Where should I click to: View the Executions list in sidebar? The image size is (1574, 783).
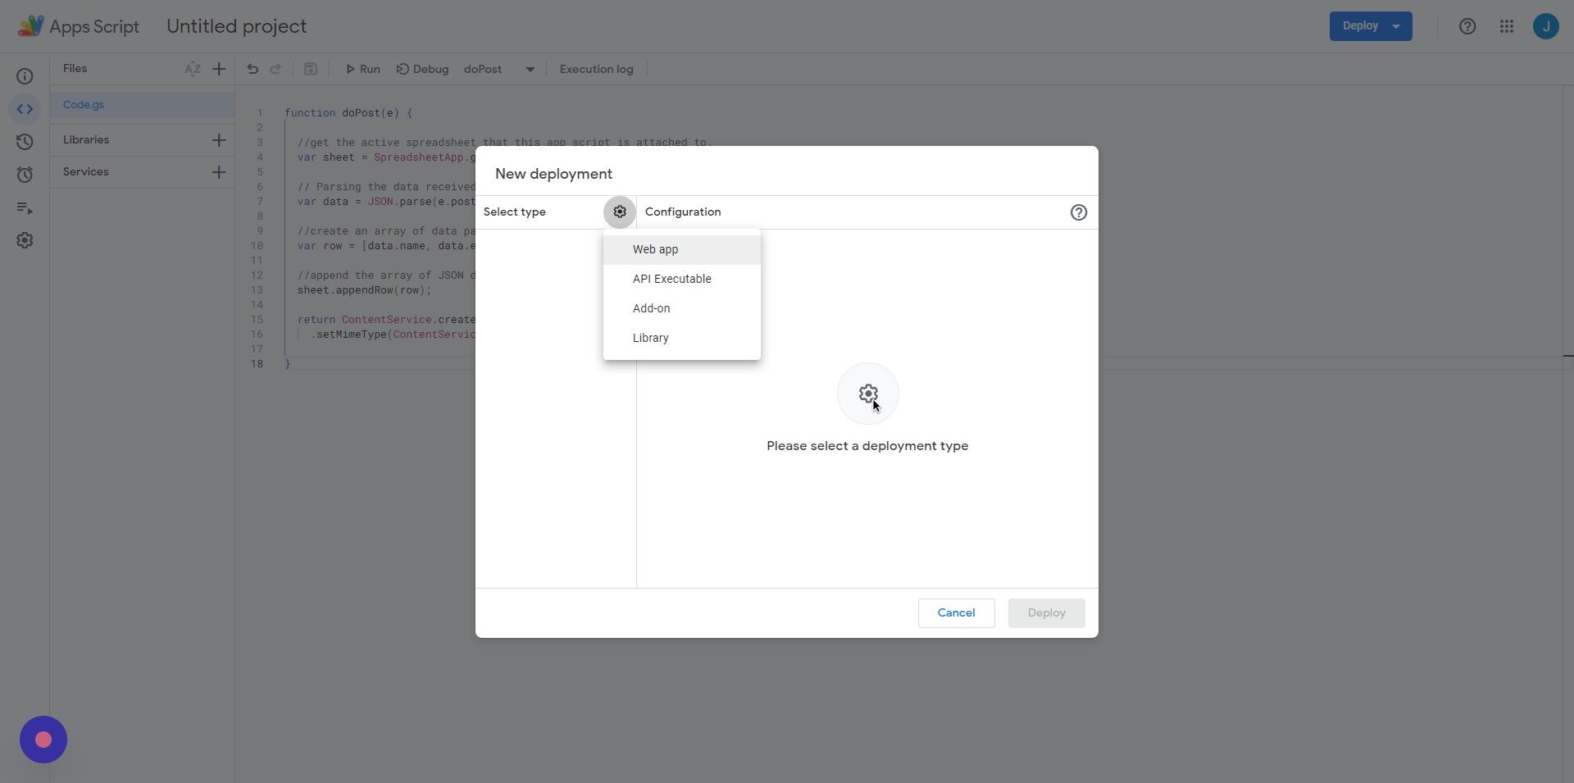25,207
